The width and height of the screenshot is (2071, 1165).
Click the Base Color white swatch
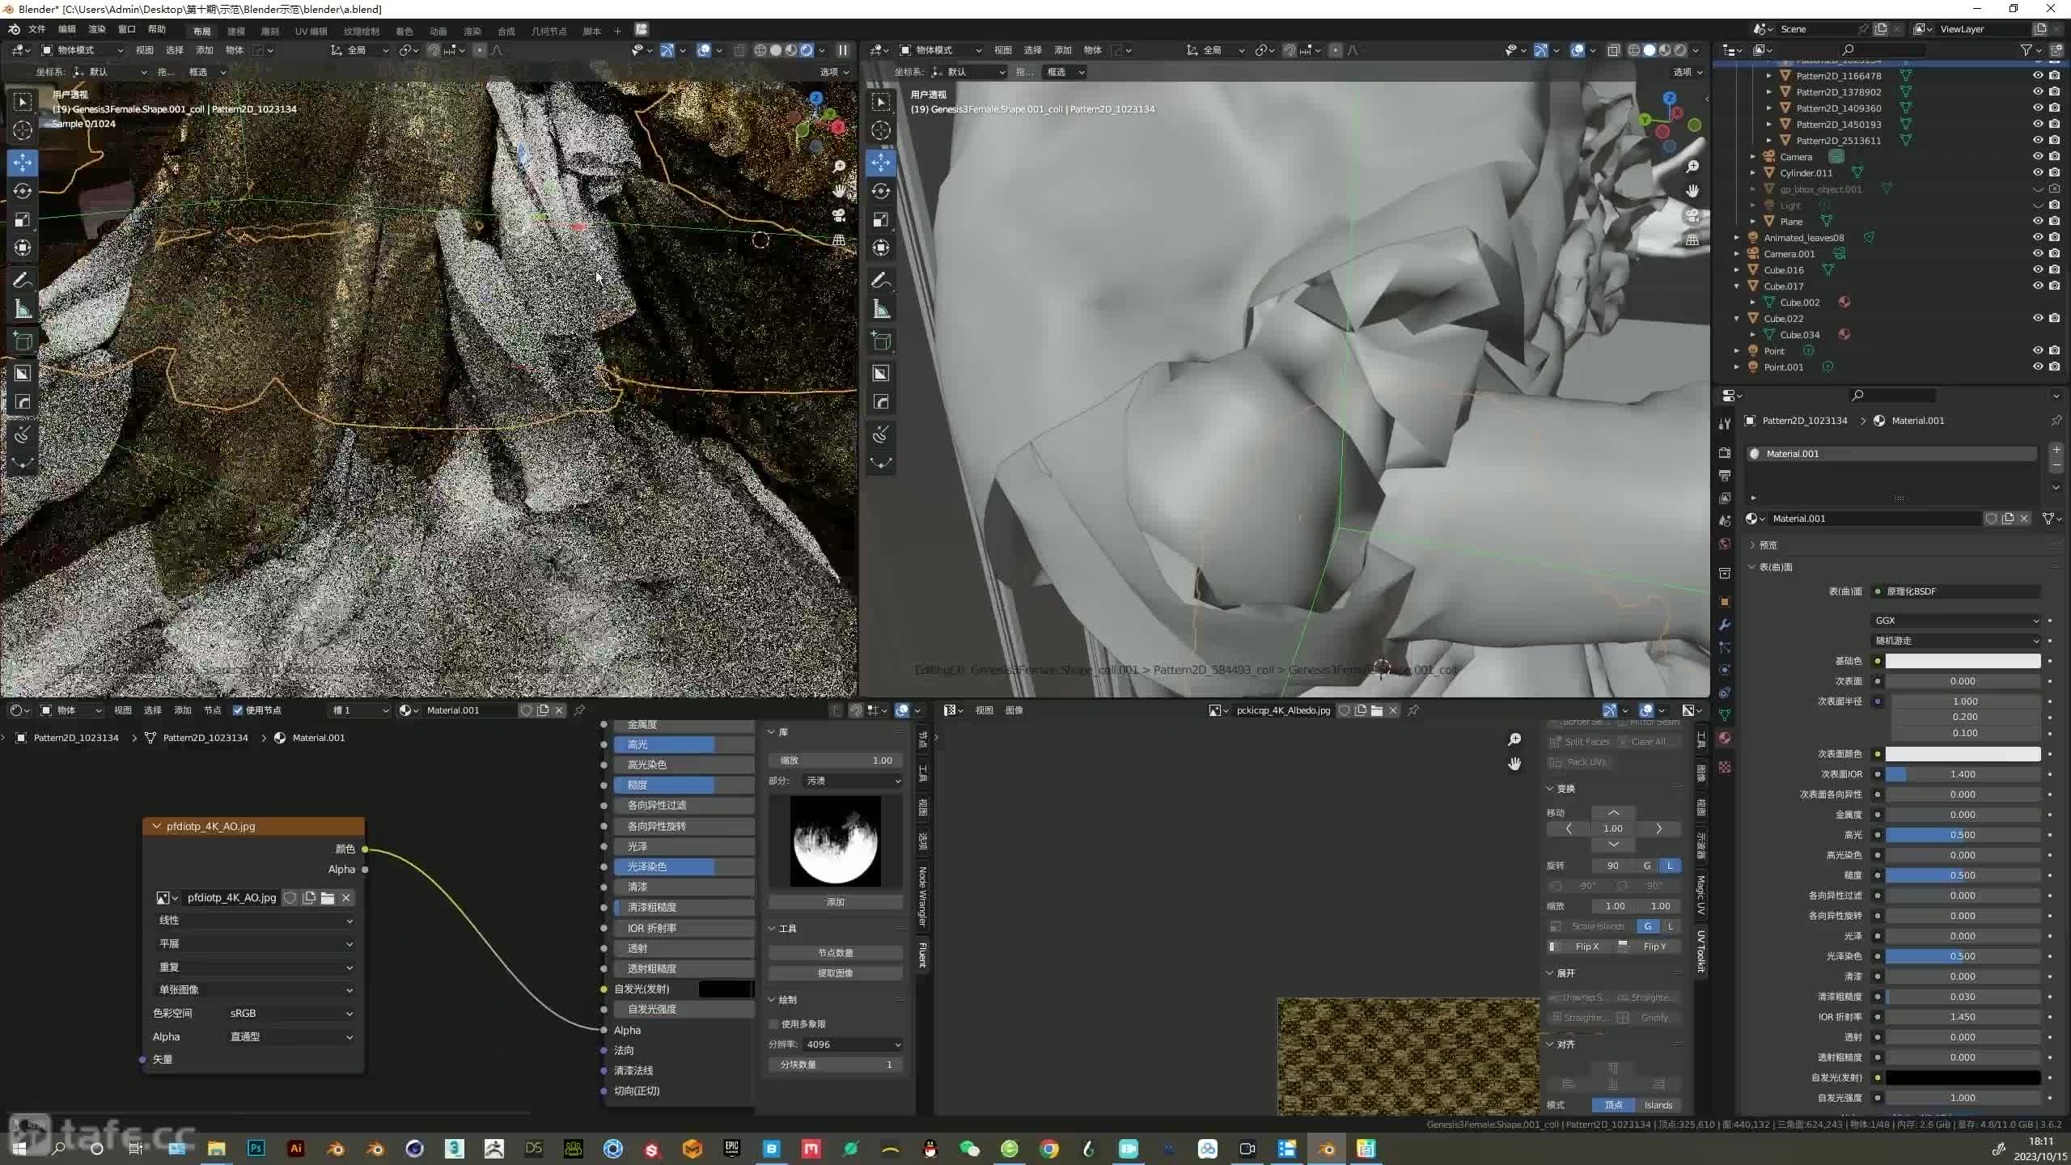pos(1963,661)
